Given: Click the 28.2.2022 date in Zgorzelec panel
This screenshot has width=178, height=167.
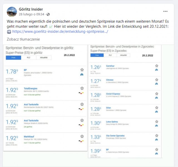Looking at the screenshot, I should (148, 56).
